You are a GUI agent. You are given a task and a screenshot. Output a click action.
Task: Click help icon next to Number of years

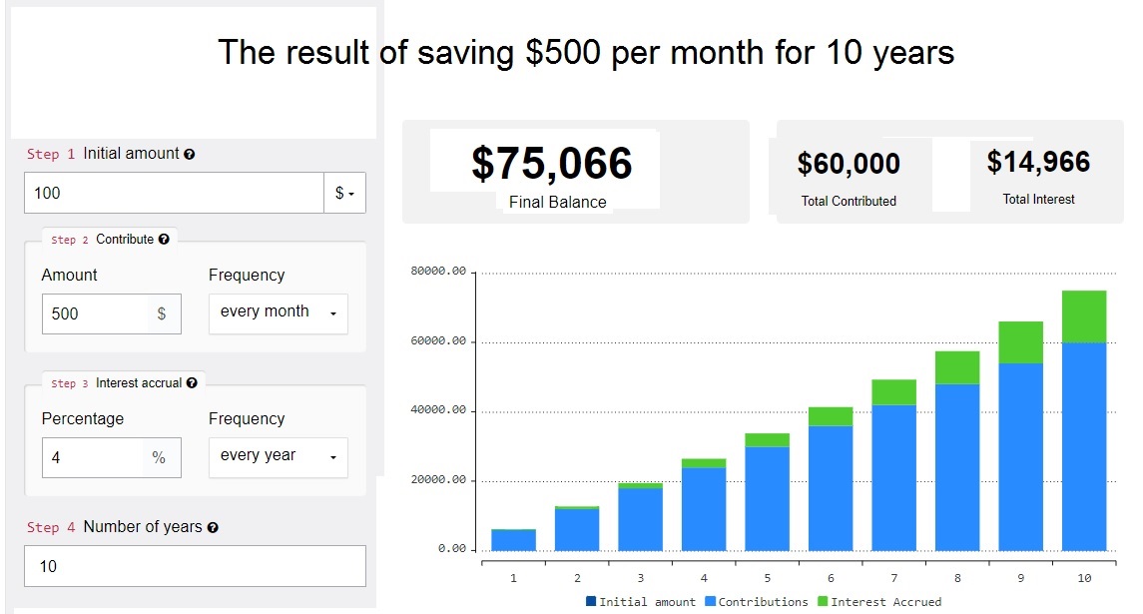[x=213, y=527]
